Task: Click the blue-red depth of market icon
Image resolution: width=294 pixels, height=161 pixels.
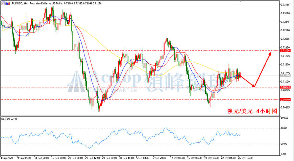Action: pyautogui.click(x=8, y=3)
